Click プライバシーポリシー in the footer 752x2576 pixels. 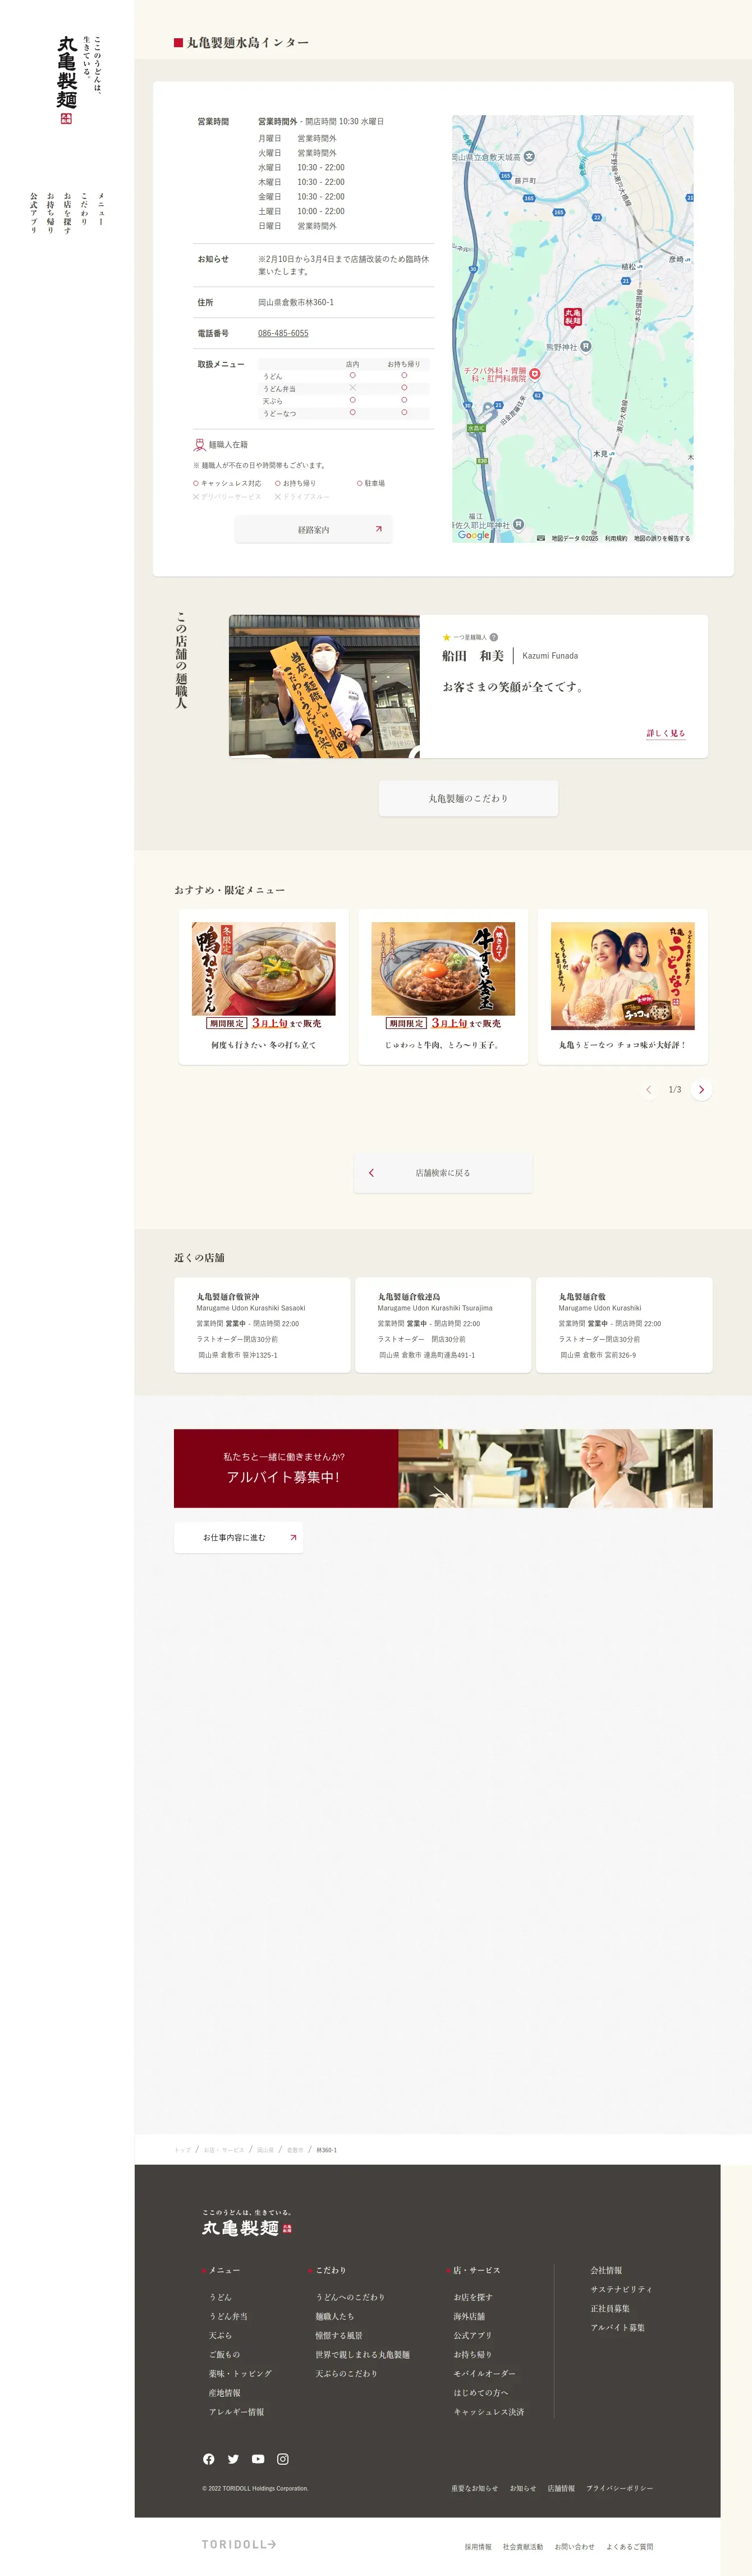[619, 2488]
